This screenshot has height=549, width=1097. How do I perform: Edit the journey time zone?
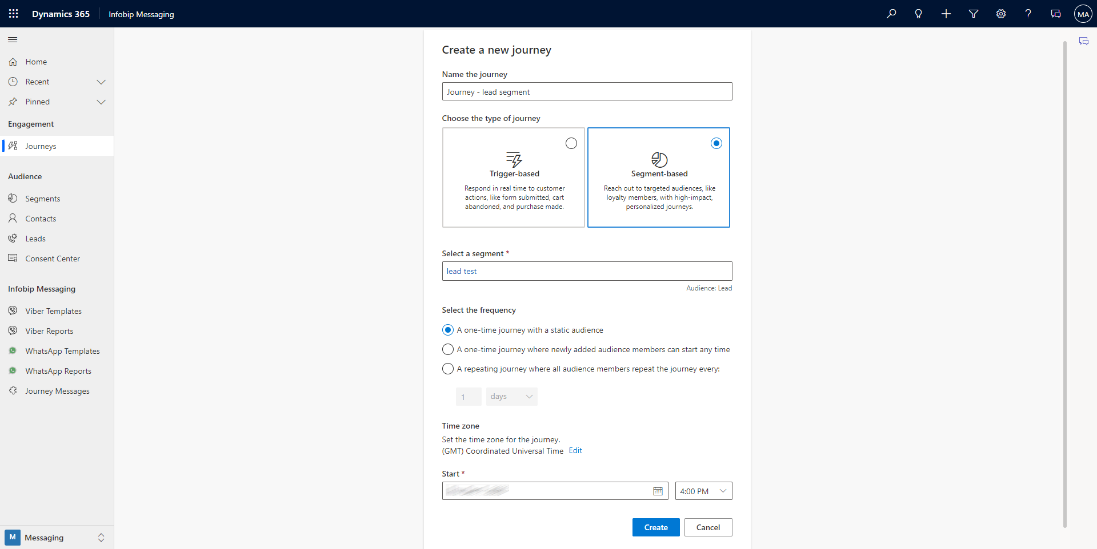[575, 450]
